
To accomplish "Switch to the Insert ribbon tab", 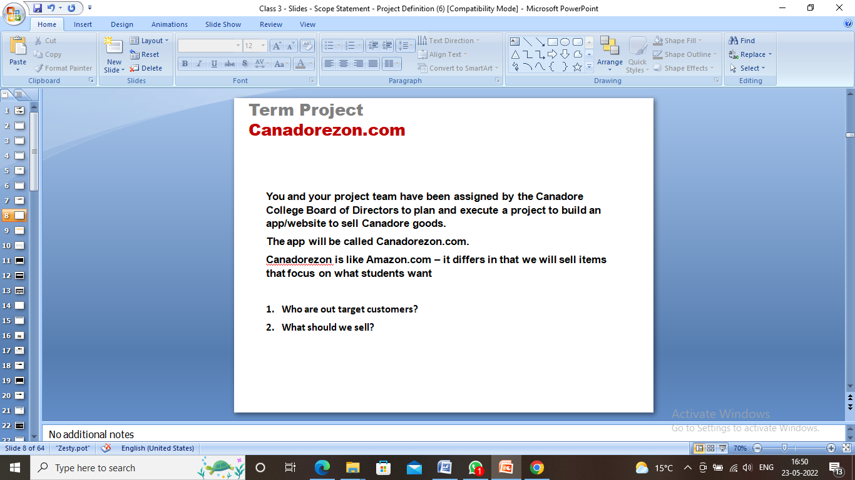I will coord(83,24).
